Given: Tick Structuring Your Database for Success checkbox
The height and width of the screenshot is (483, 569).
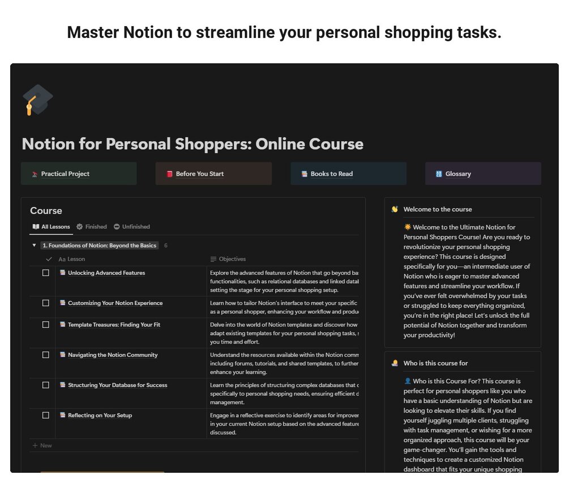Looking at the screenshot, I should [46, 384].
